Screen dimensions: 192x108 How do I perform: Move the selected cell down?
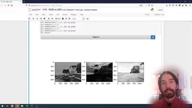[x=52, y=19]
